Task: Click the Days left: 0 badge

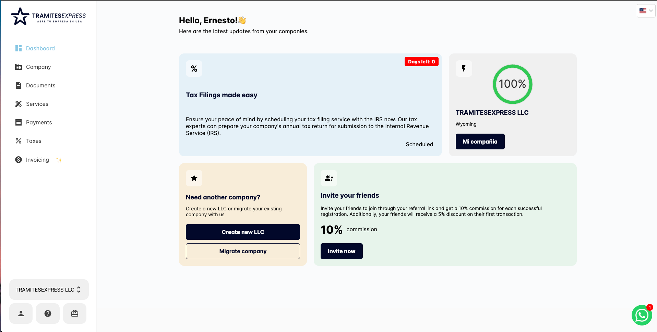Action: [x=421, y=62]
